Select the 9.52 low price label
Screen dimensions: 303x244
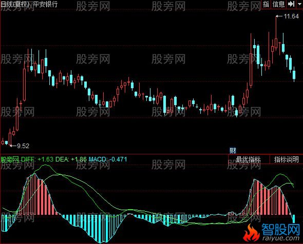tap(23, 146)
